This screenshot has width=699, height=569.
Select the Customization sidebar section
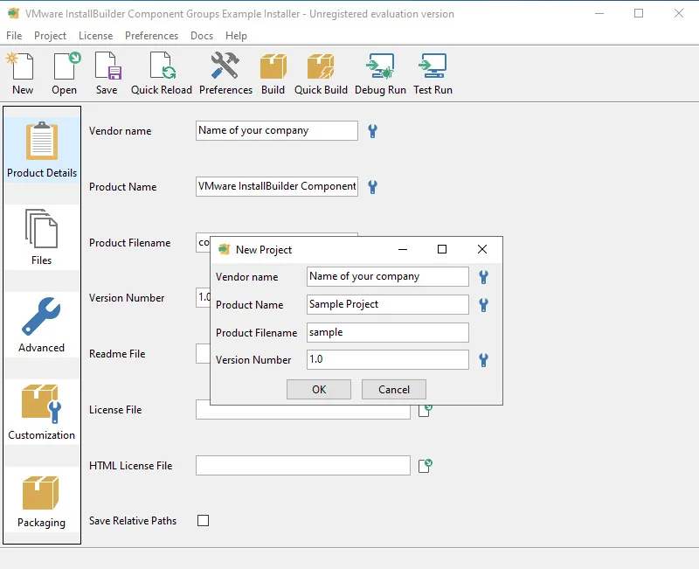(41, 412)
